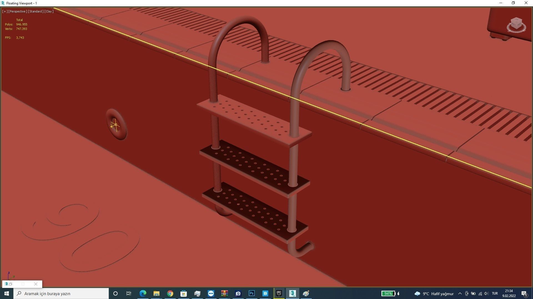Viewport: 533px width, 299px height.
Task: Click the TUR keyboard language indicator
Action: (495, 293)
